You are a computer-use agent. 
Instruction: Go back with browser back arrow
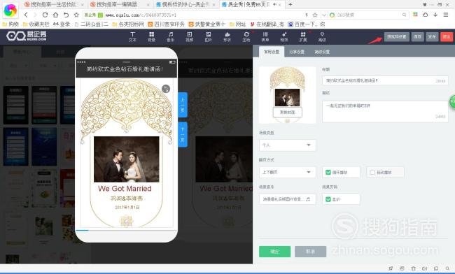tap(26, 15)
